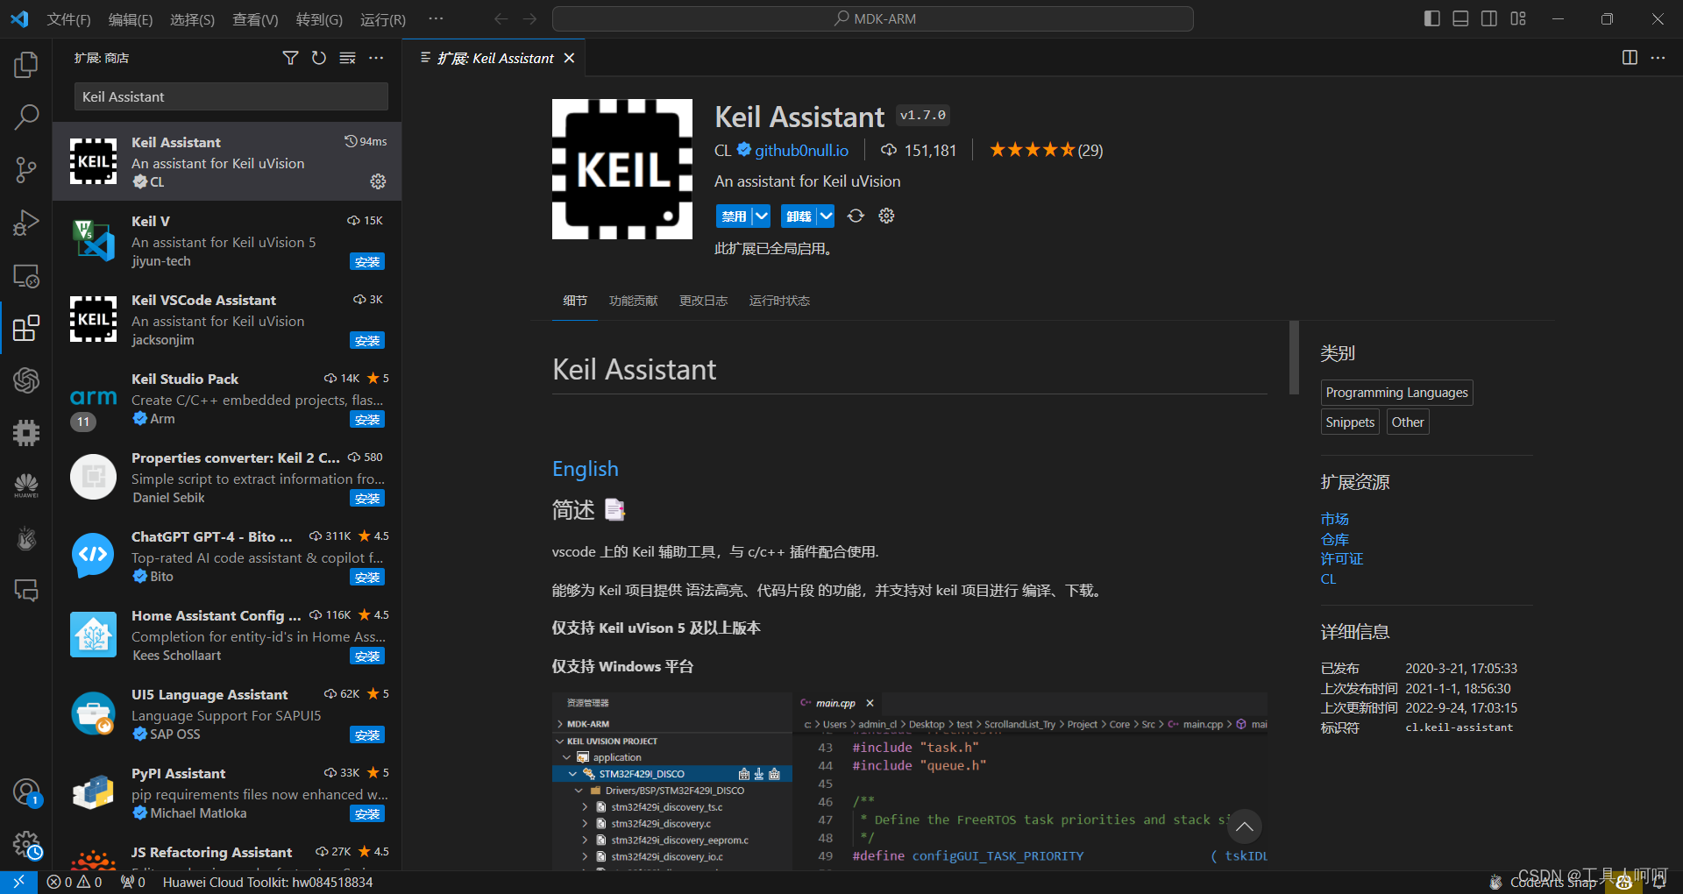The image size is (1683, 894).
Task: Open manage gear for Keil Assistant list item
Action: click(x=378, y=181)
